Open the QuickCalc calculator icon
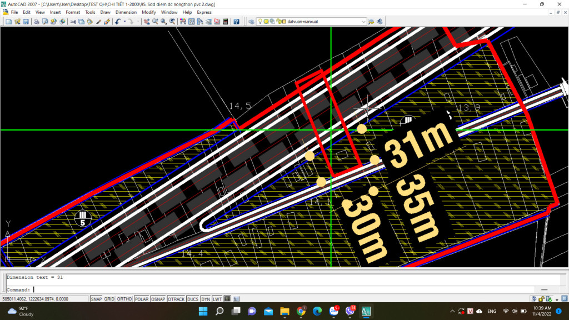Screen dimensions: 569x320 coord(226,22)
